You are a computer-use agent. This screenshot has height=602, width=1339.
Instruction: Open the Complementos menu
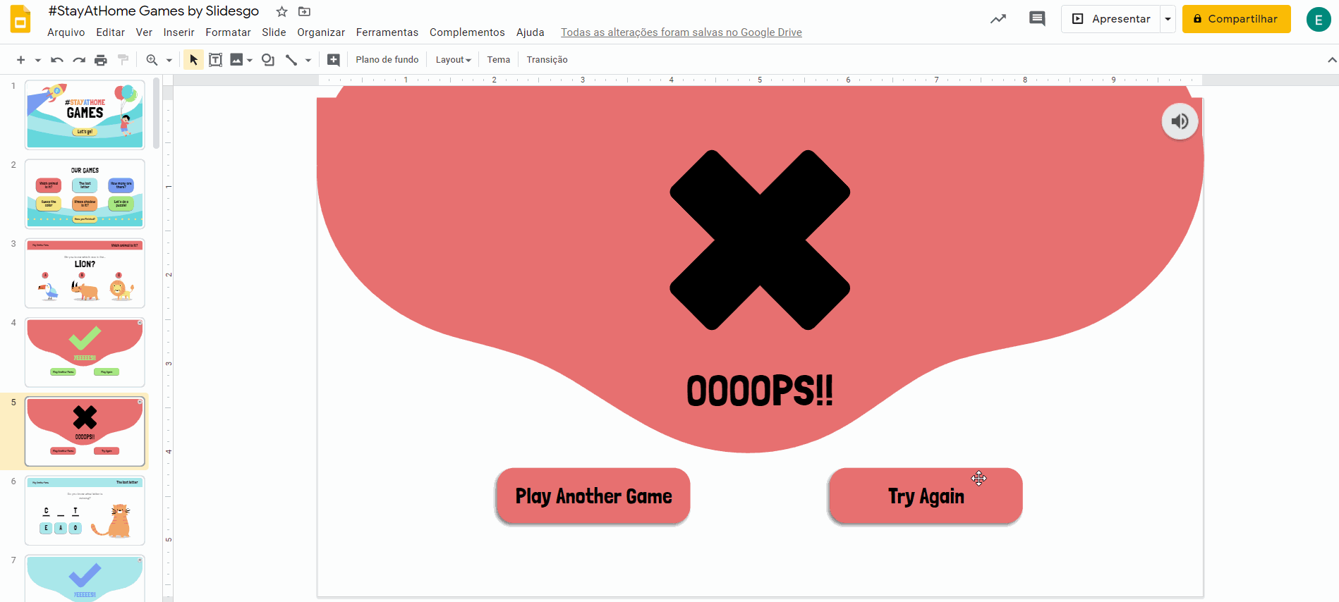coord(467,32)
